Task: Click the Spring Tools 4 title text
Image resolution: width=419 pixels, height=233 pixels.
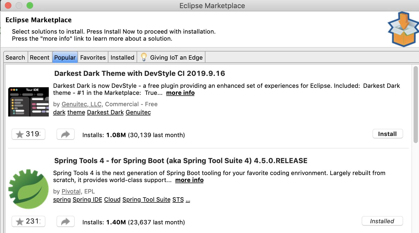Action: point(181,161)
